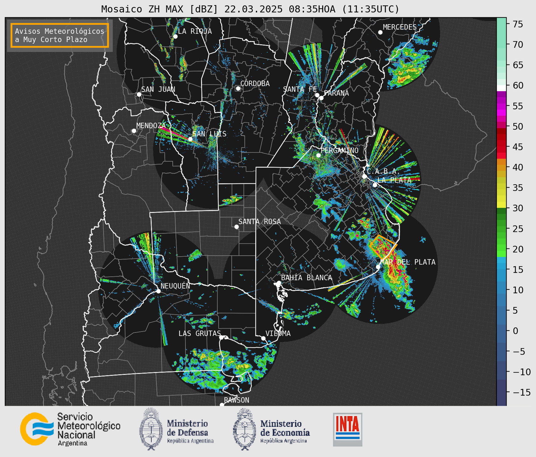Screen dimensions: 536x457
Task: Click the 60 dBZ white band on the scale
Action: click(x=501, y=88)
